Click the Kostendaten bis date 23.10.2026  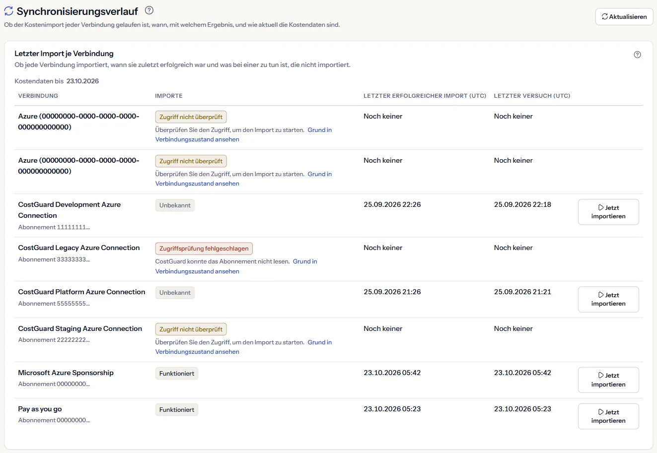[x=82, y=81]
